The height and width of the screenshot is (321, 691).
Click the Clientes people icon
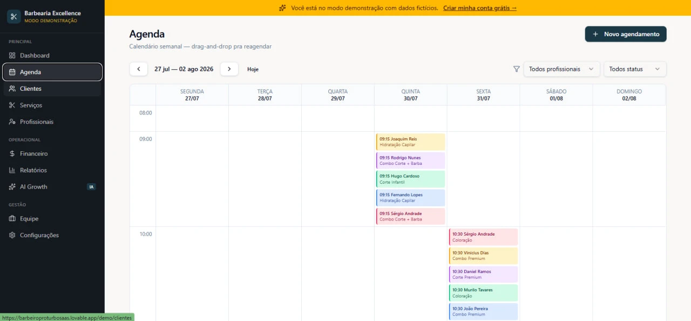(12, 89)
